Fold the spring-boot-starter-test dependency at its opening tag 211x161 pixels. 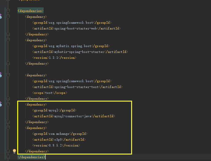point(8,75)
